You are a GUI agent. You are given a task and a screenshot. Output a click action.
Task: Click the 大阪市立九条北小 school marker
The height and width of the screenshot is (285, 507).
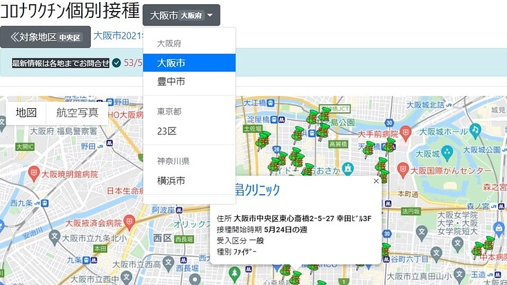tap(54, 237)
